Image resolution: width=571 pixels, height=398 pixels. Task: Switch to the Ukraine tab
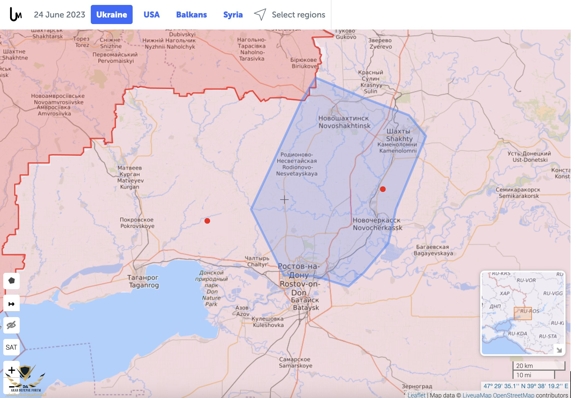pos(112,14)
